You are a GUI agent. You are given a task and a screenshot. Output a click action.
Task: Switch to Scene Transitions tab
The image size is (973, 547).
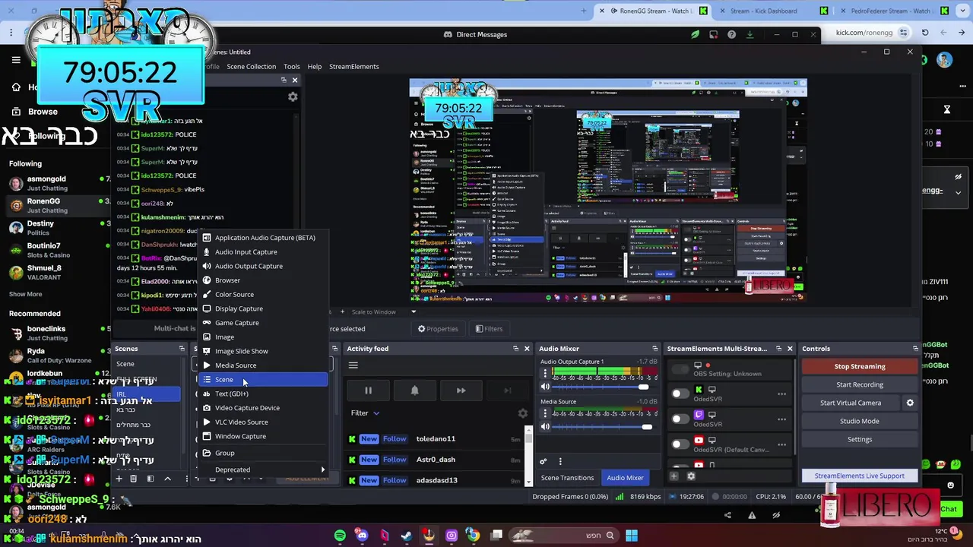[567, 478]
